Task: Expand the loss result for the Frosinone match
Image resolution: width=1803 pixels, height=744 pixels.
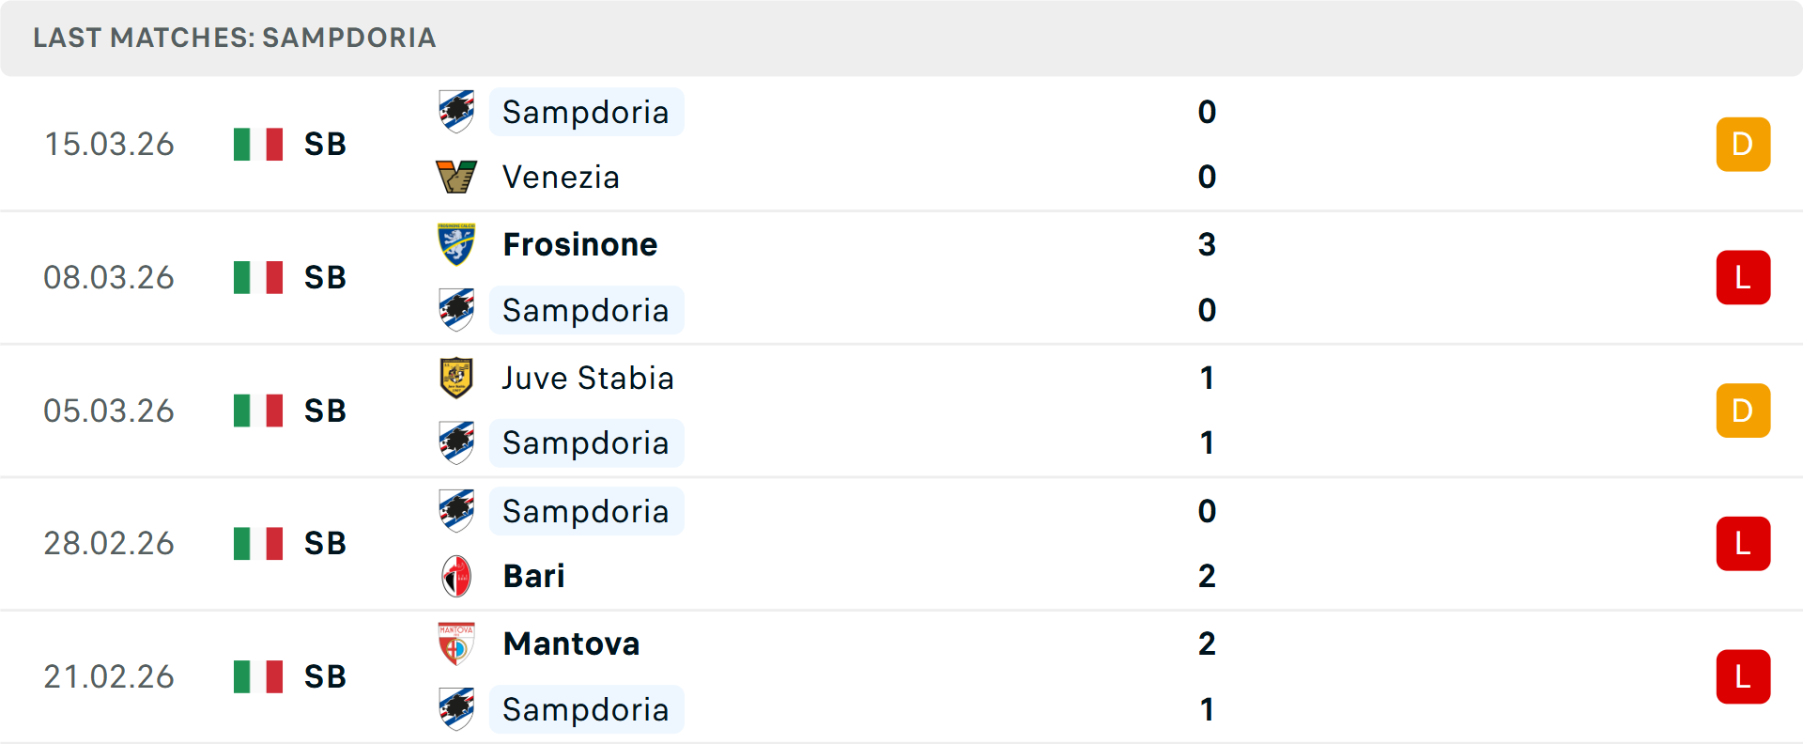Action: [1743, 277]
